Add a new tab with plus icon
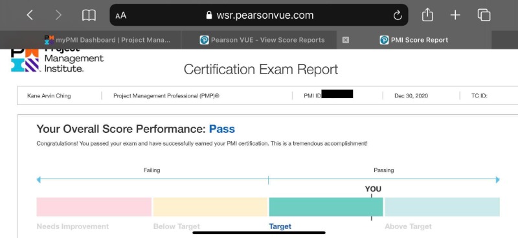 455,15
